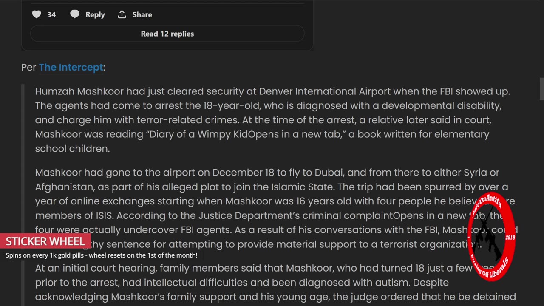The image size is (544, 306).
Task: Click the red circular spinning logo sticker
Action: pyautogui.click(x=491, y=237)
